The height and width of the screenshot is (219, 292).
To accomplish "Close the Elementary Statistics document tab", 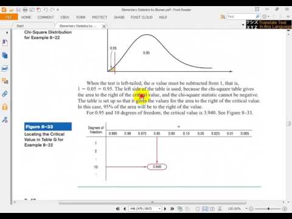I will point(104,26).
